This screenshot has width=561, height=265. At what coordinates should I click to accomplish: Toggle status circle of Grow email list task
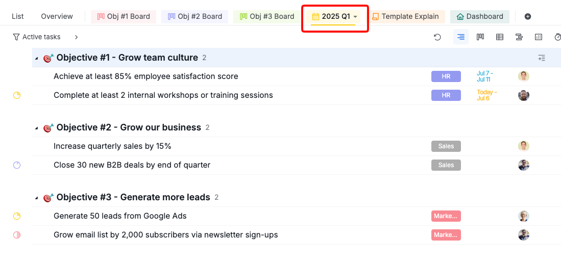coord(17,235)
